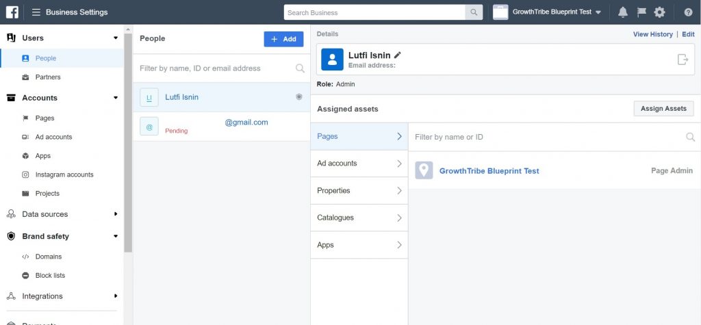The height and width of the screenshot is (325, 701).
Task: Click the Users section icon in sidebar
Action: (x=11, y=38)
